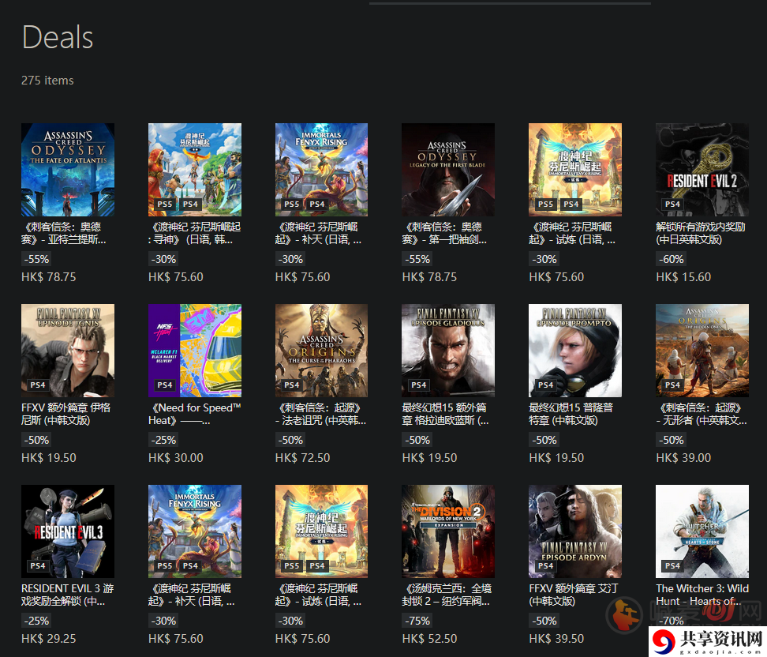Click the title 《刺客信条：奥德赛》- 第一把袖剑...

(x=444, y=233)
